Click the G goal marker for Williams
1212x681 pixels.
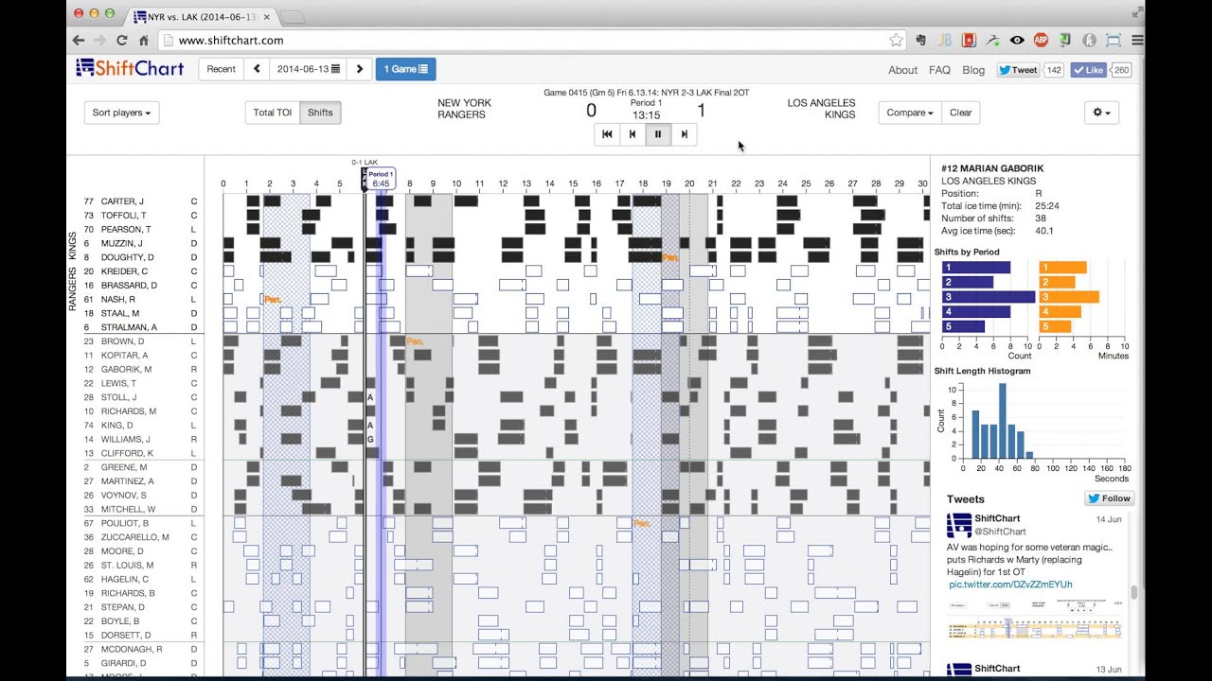[x=370, y=440]
